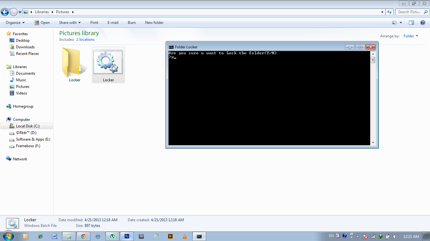Open the view options dropdown arrow
430x241 pixels.
pos(401,23)
